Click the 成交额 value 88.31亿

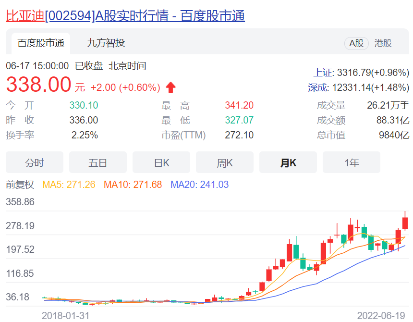click(x=393, y=120)
